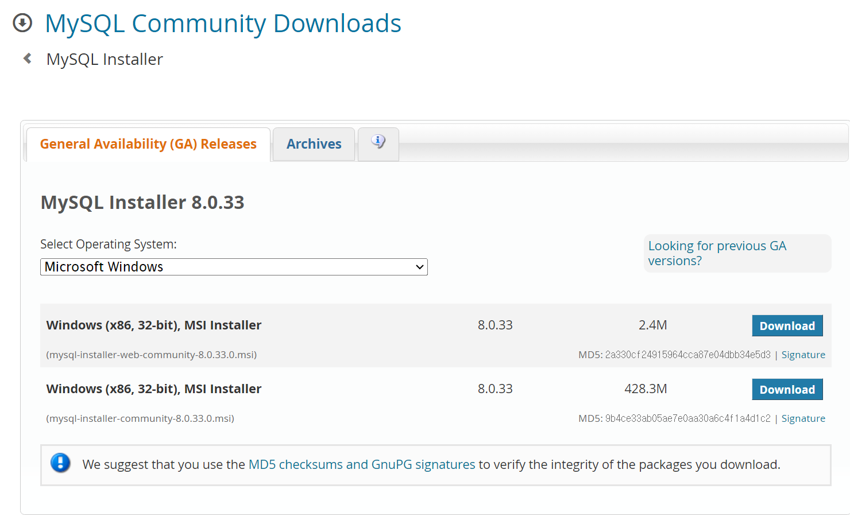Click version 8.0.33 in the 428.3M row
The width and height of the screenshot is (850, 524).
tap(495, 389)
